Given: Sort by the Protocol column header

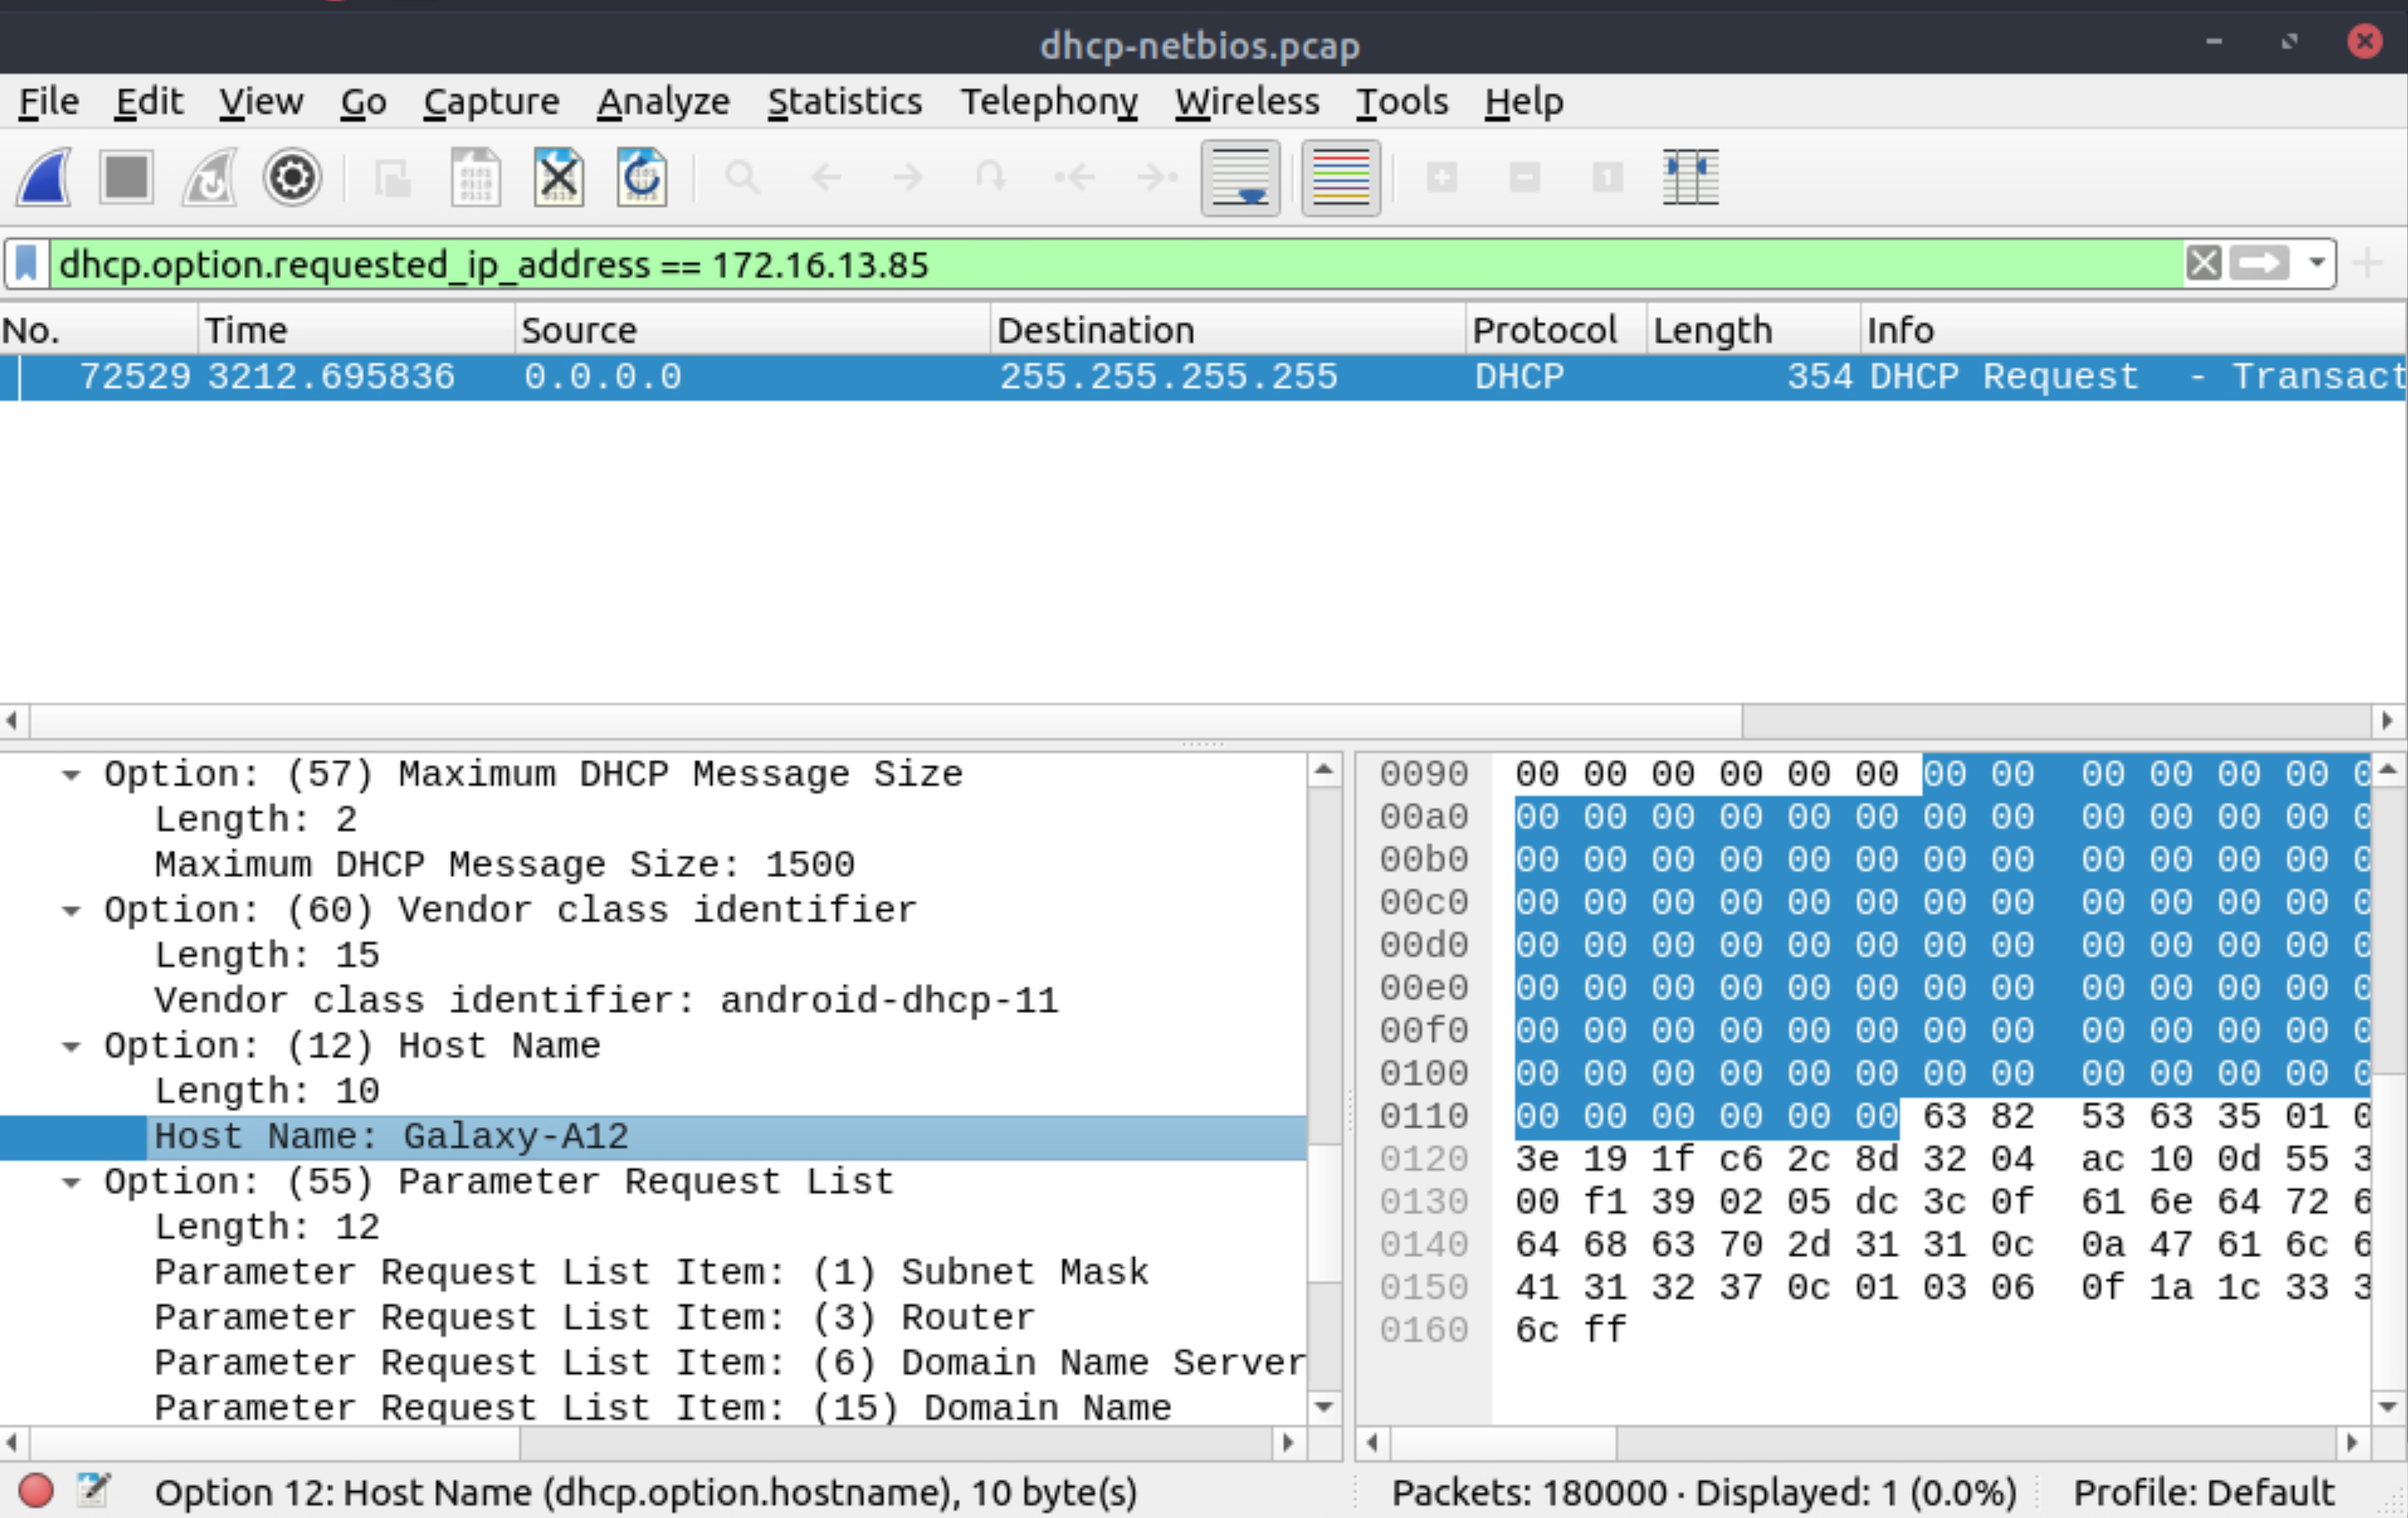Looking at the screenshot, I should [1556, 330].
